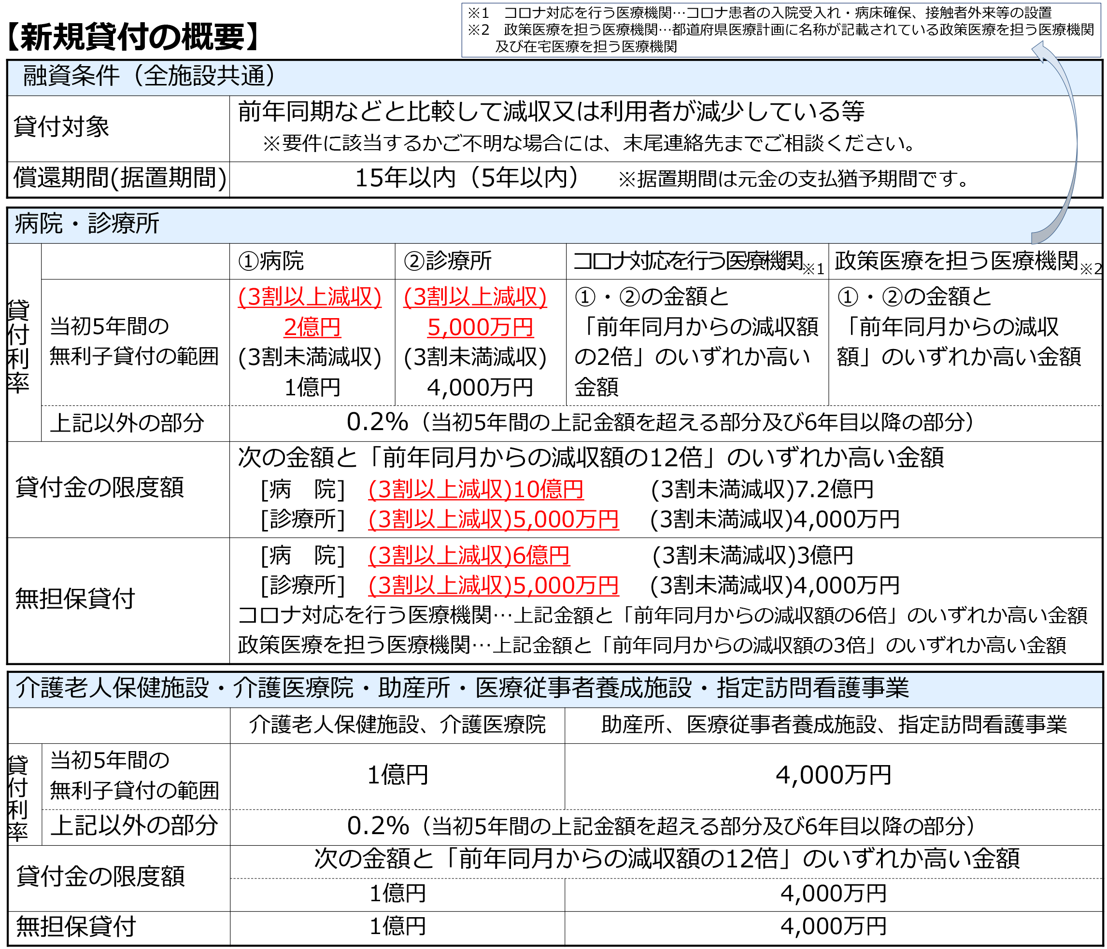Click the 貸付金の限度額 label in 病院・診療所 table
Screen dimensions: 1107x949
point(99,488)
